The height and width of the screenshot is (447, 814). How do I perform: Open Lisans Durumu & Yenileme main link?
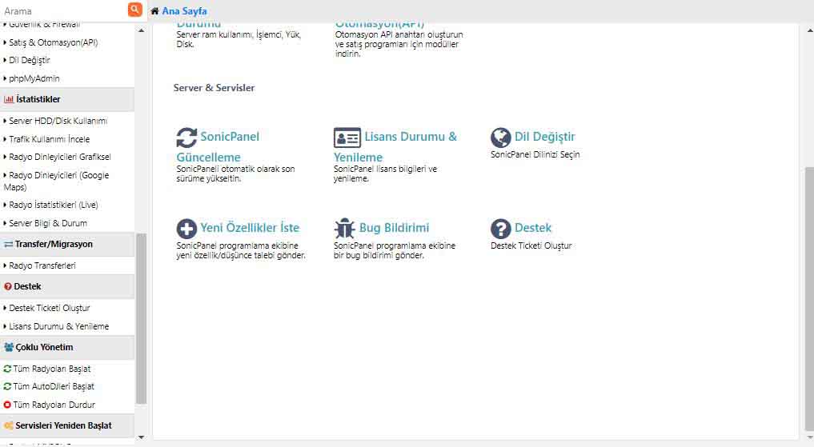(395, 147)
